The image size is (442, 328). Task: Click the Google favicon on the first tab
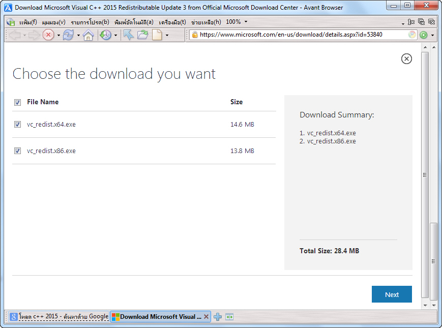tap(14, 317)
